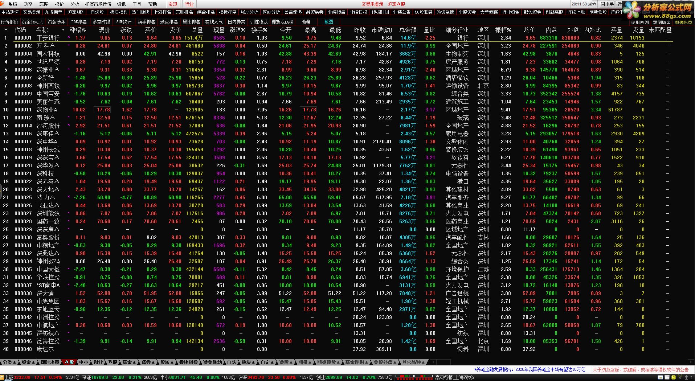Click 高级行情_上海双线2 server status text
695x381 pixels.
point(455,378)
